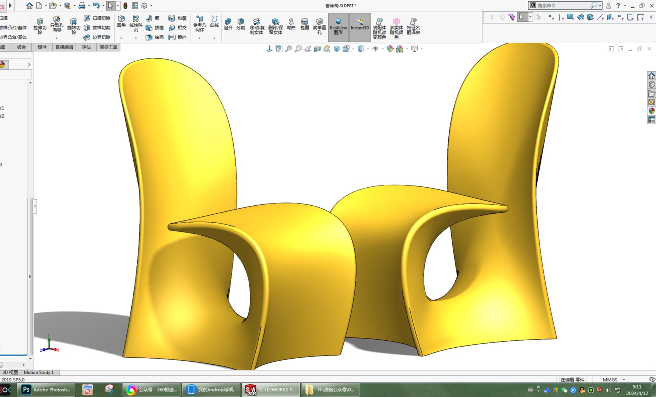Viewport: 656px width, 397px height.
Task: Open the 异型孔向导 Hole Wizard tool
Action: (57, 24)
